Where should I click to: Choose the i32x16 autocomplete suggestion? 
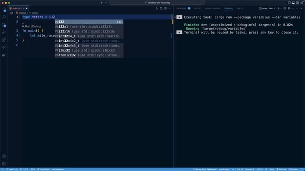point(89,31)
